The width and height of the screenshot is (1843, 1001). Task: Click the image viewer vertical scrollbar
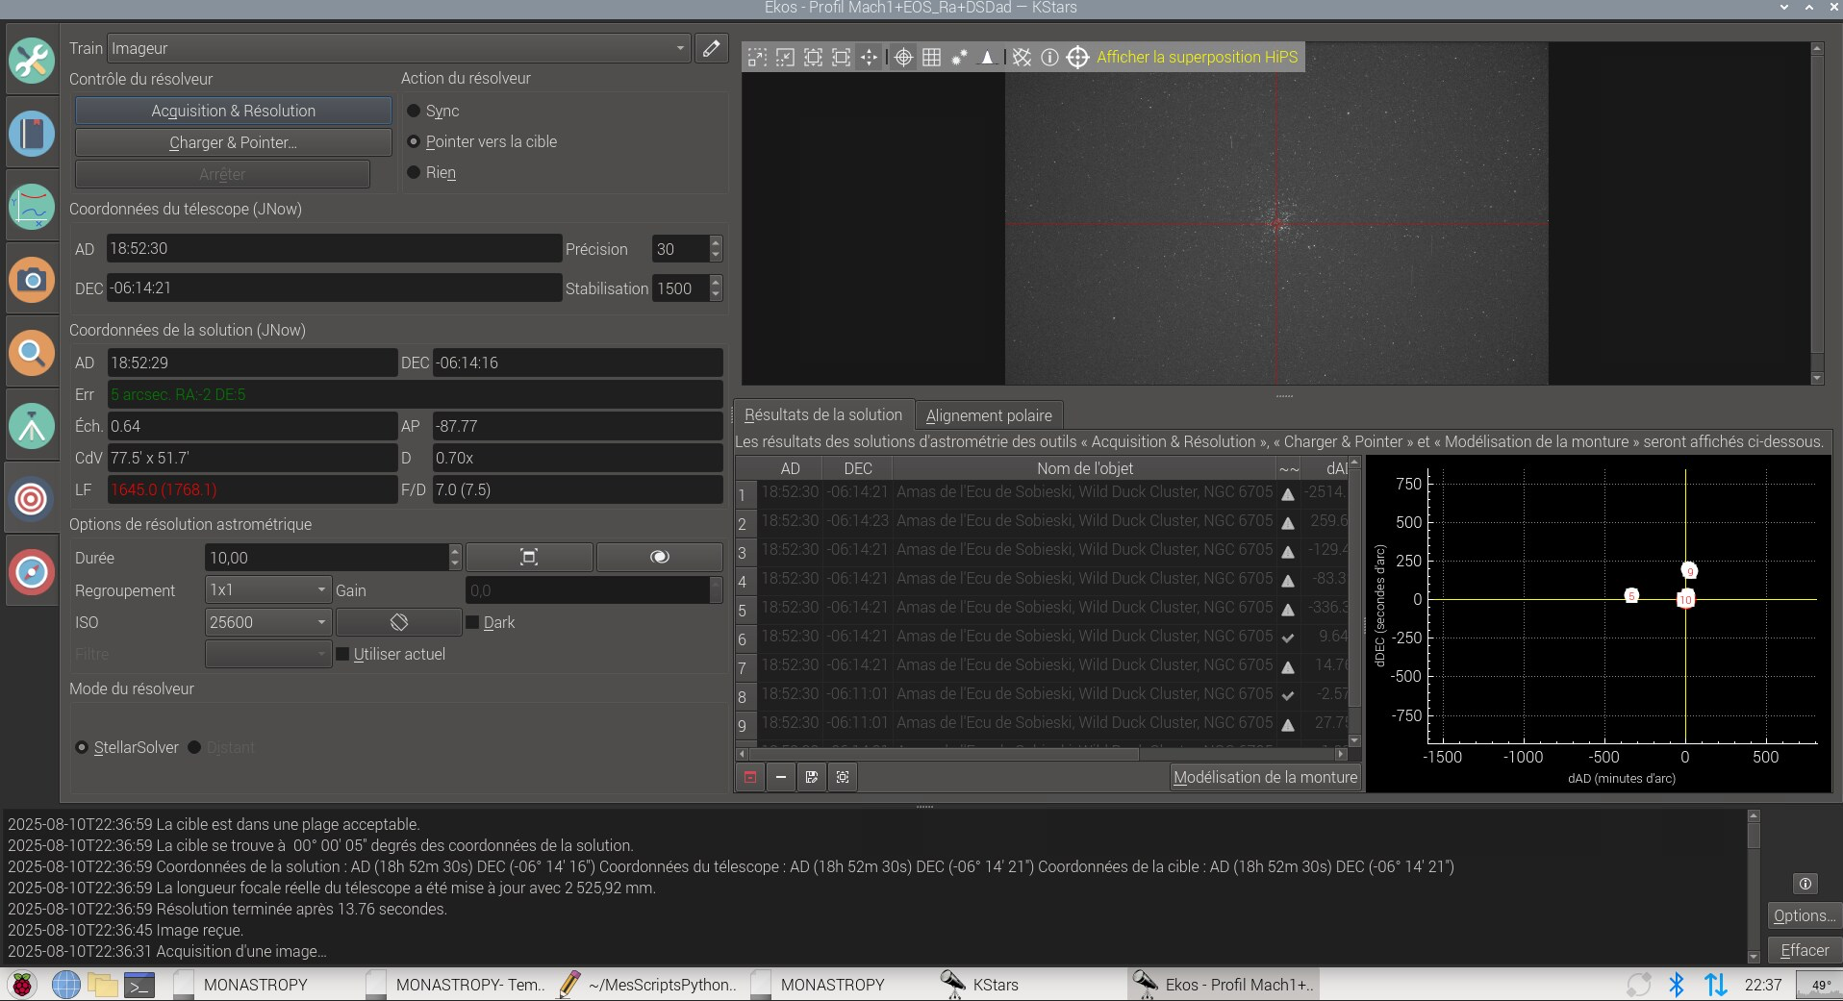[x=1817, y=213]
